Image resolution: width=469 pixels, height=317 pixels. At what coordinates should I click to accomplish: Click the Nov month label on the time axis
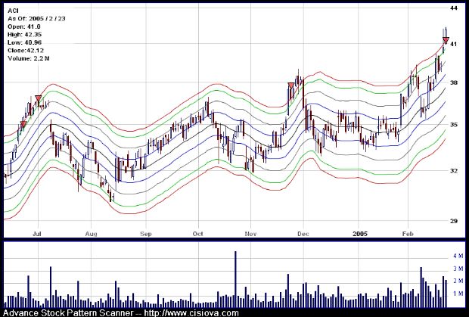pyautogui.click(x=250, y=234)
